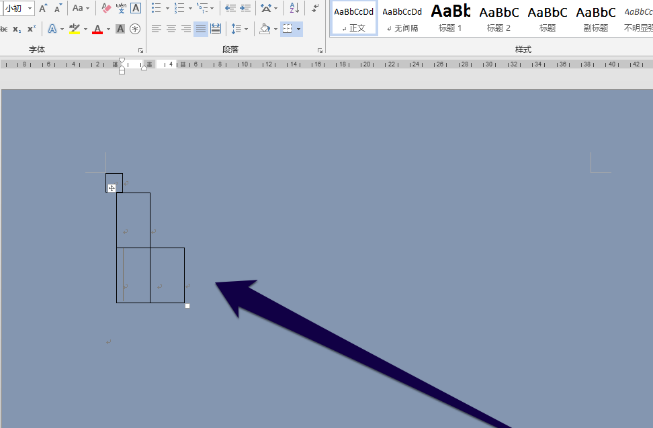The image size is (653, 428).
Task: Click the Grow Font icon
Action: pyautogui.click(x=43, y=8)
